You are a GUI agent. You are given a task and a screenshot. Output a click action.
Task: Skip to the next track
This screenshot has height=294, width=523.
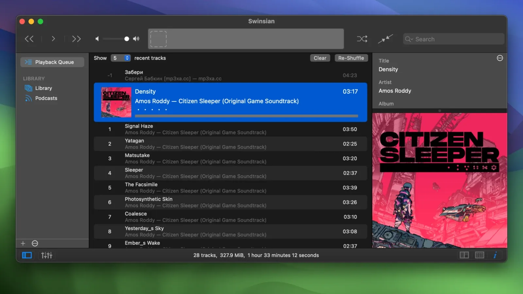point(76,39)
